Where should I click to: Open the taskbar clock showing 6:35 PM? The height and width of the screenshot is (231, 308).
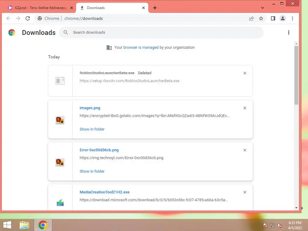pos(295,225)
